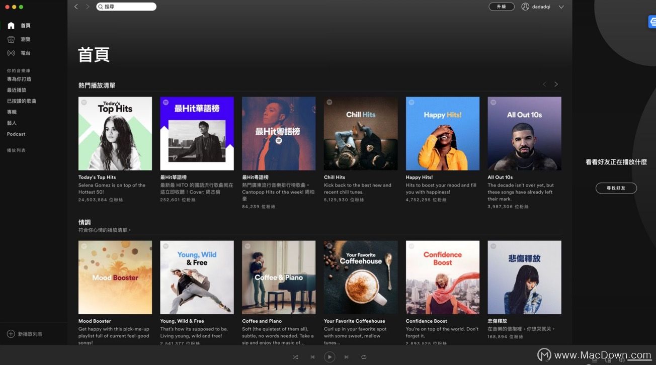This screenshot has width=656, height=365.
Task: Click the Find Friends (尋找好友) button
Action: click(x=616, y=188)
